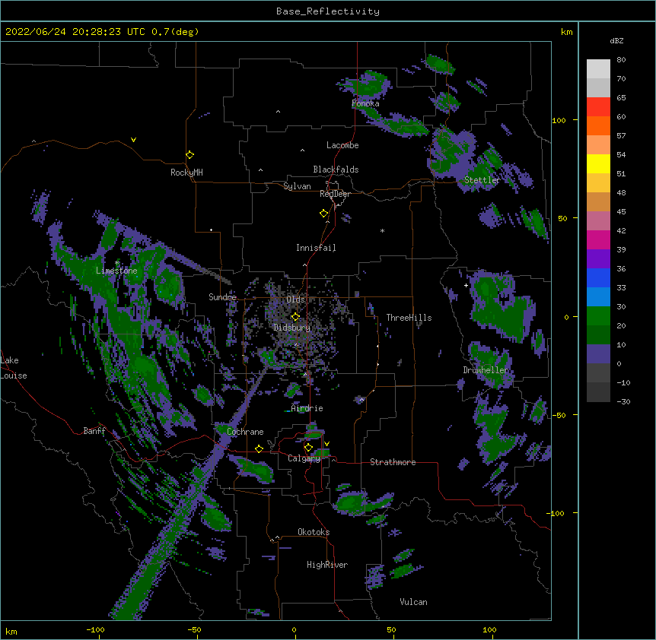Image resolution: width=656 pixels, height=640 pixels.
Task: Click the green 30 dBZ color swatch
Action: 598,316
